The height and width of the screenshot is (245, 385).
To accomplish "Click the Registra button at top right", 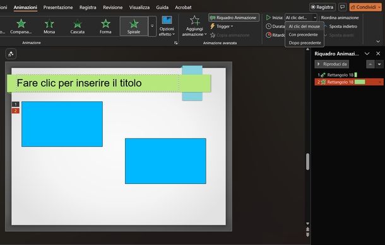I will [323, 7].
